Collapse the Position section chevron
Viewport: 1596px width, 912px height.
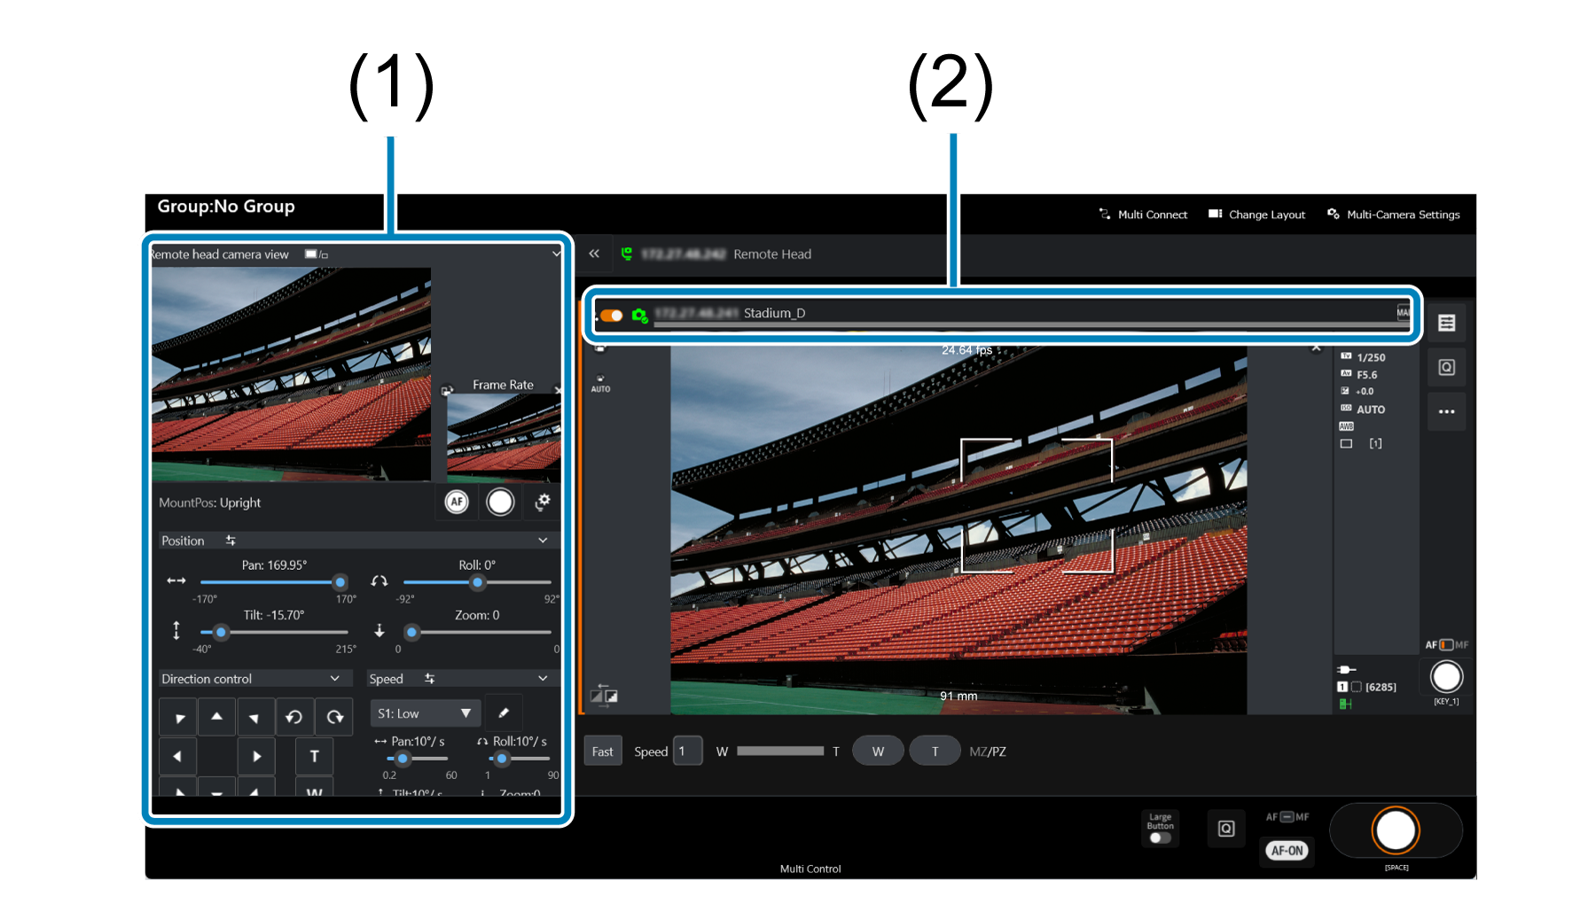543,540
